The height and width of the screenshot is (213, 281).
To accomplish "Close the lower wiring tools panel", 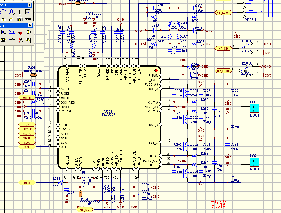I will (x=30, y=25).
